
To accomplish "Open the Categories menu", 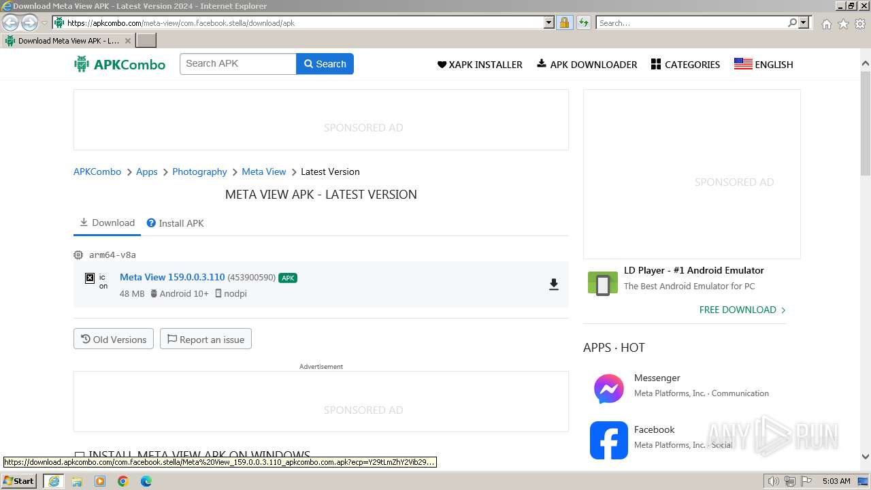I will [685, 65].
